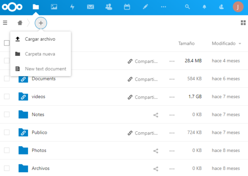Share the Notes folder icon
The height and width of the screenshot is (176, 248).
156,115
